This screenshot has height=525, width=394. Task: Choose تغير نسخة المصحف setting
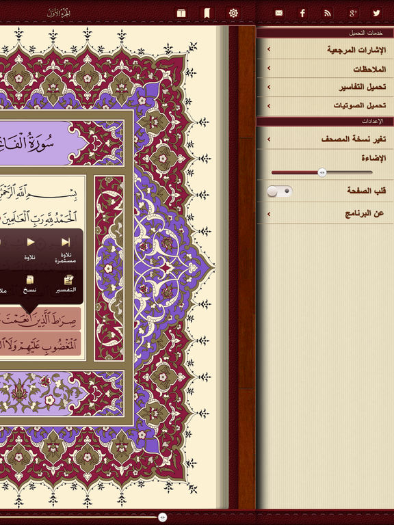click(326, 139)
